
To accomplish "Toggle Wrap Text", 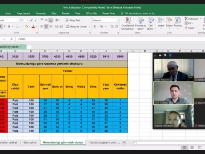I will click(73, 20).
